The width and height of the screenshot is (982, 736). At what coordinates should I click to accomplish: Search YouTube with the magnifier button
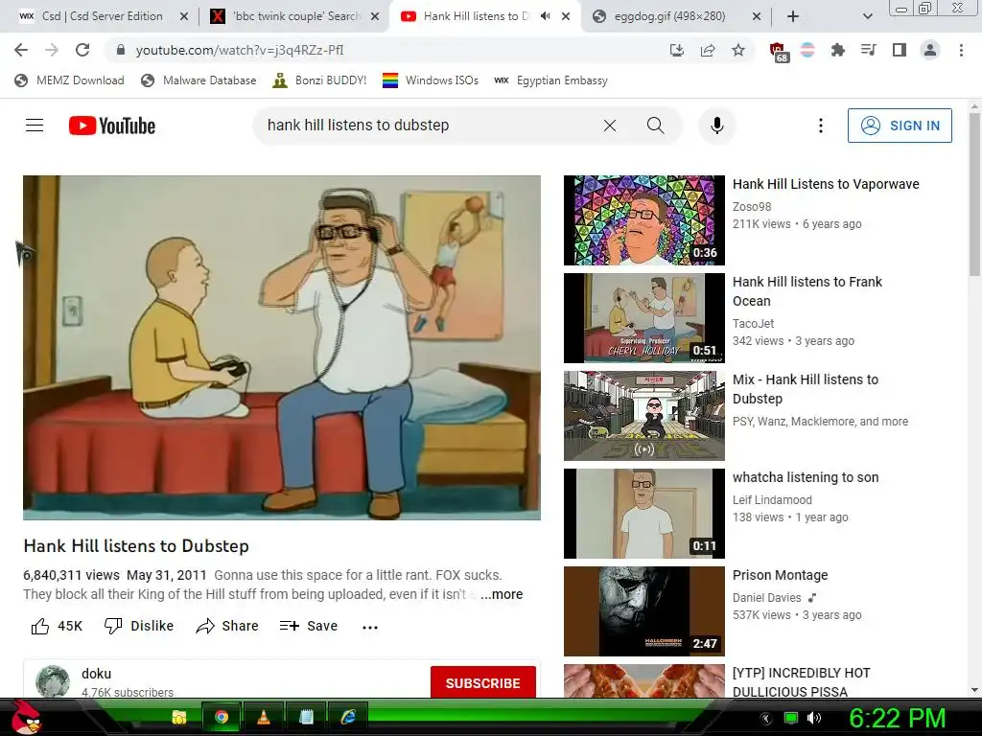(656, 126)
